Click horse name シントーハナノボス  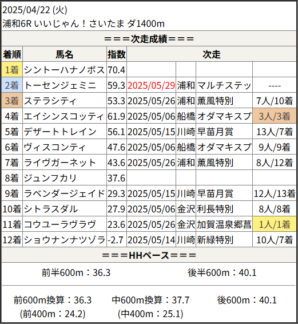coord(65,70)
